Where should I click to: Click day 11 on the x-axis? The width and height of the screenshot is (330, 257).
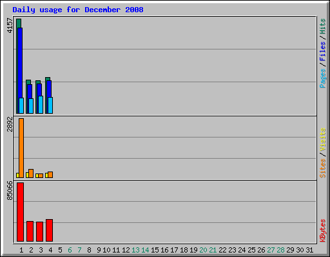pos(116,250)
